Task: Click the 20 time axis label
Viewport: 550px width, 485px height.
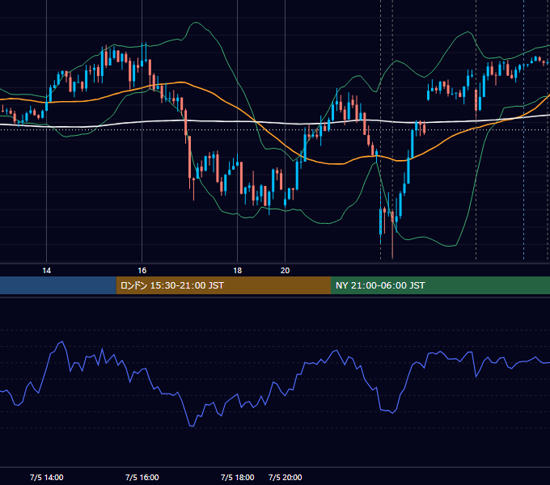Action: [286, 271]
